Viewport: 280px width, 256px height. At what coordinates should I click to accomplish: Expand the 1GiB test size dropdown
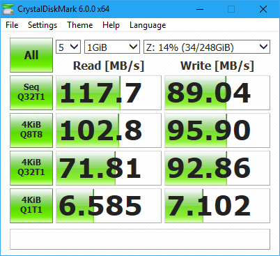112,47
